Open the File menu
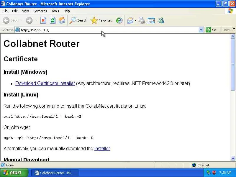 tap(5, 11)
